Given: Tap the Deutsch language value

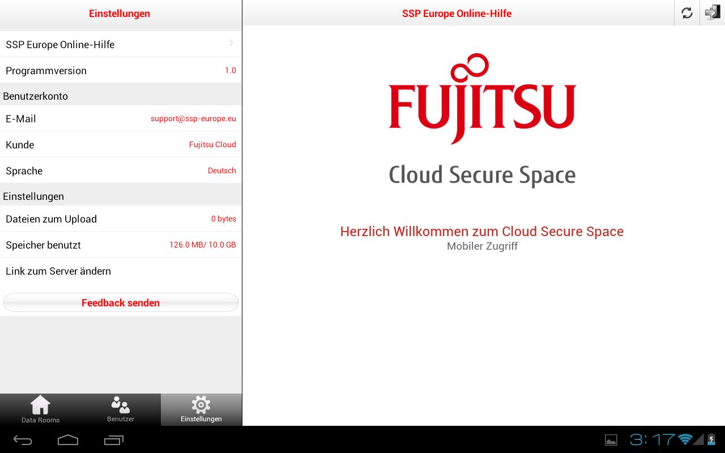Looking at the screenshot, I should 222,170.
